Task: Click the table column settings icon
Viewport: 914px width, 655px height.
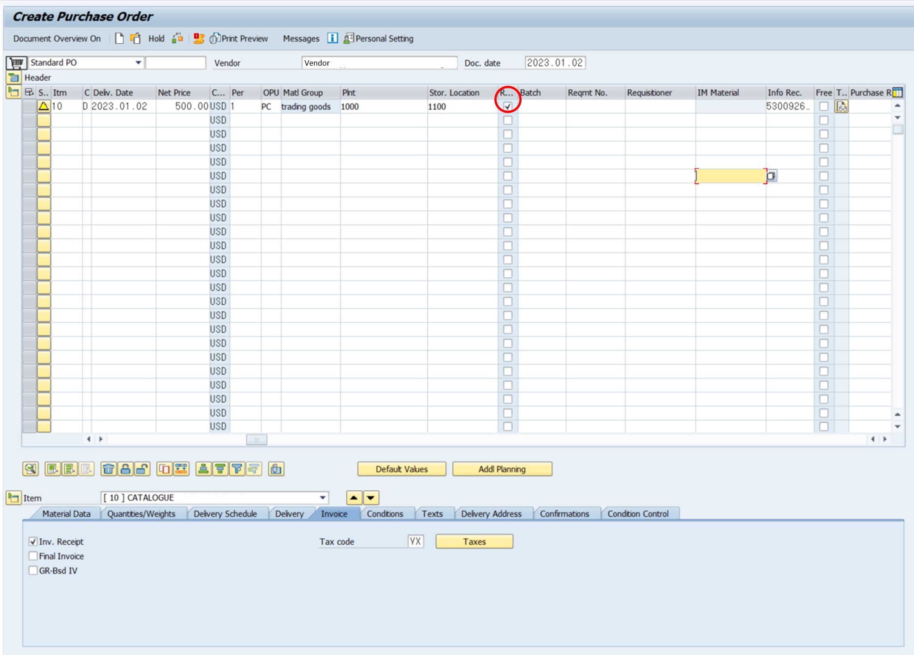Action: click(x=897, y=92)
